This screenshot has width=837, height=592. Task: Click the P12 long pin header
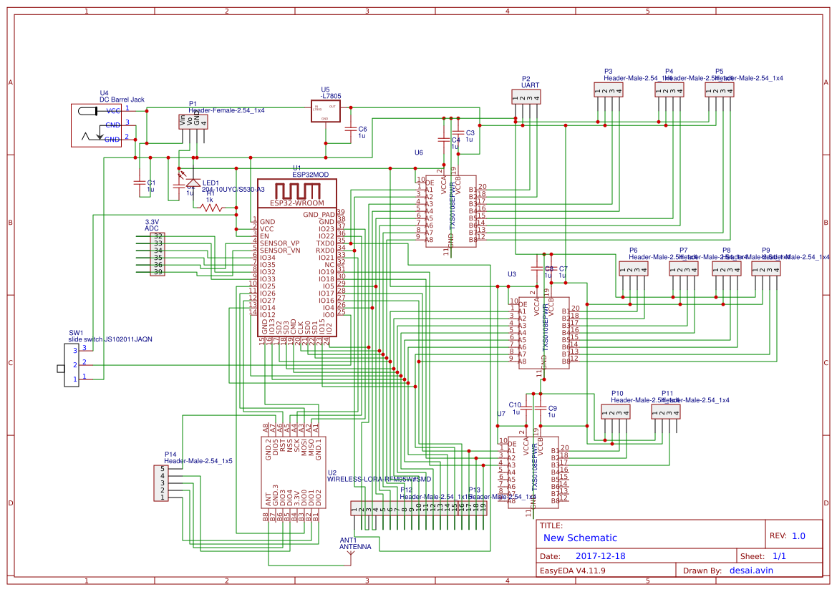[419, 508]
